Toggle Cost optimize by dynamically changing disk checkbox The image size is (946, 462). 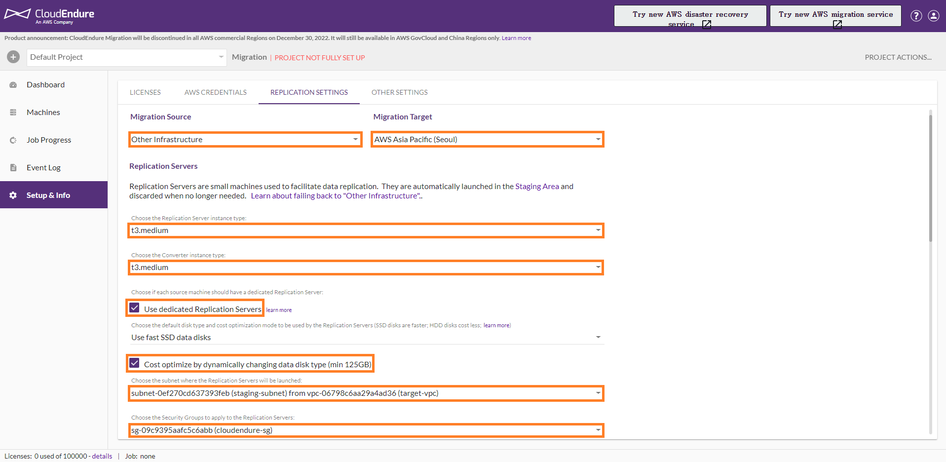134,363
